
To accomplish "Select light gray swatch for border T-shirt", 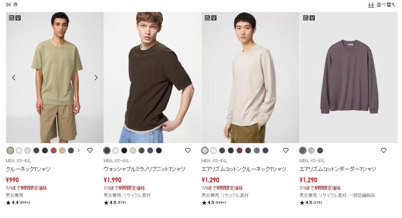I will [311, 150].
